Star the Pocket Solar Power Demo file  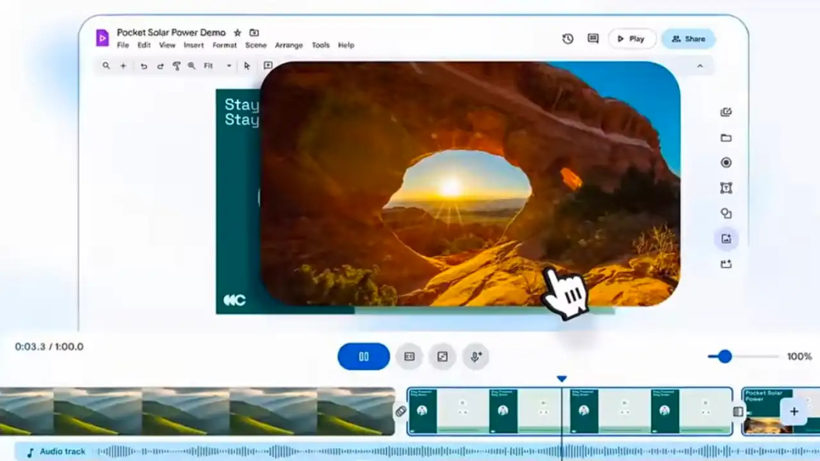(238, 33)
